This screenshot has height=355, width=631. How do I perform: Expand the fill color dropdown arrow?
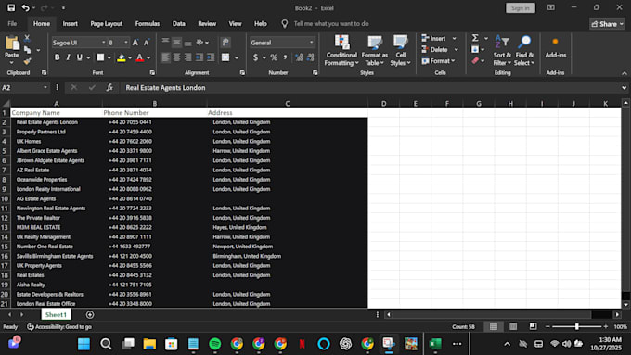point(130,57)
